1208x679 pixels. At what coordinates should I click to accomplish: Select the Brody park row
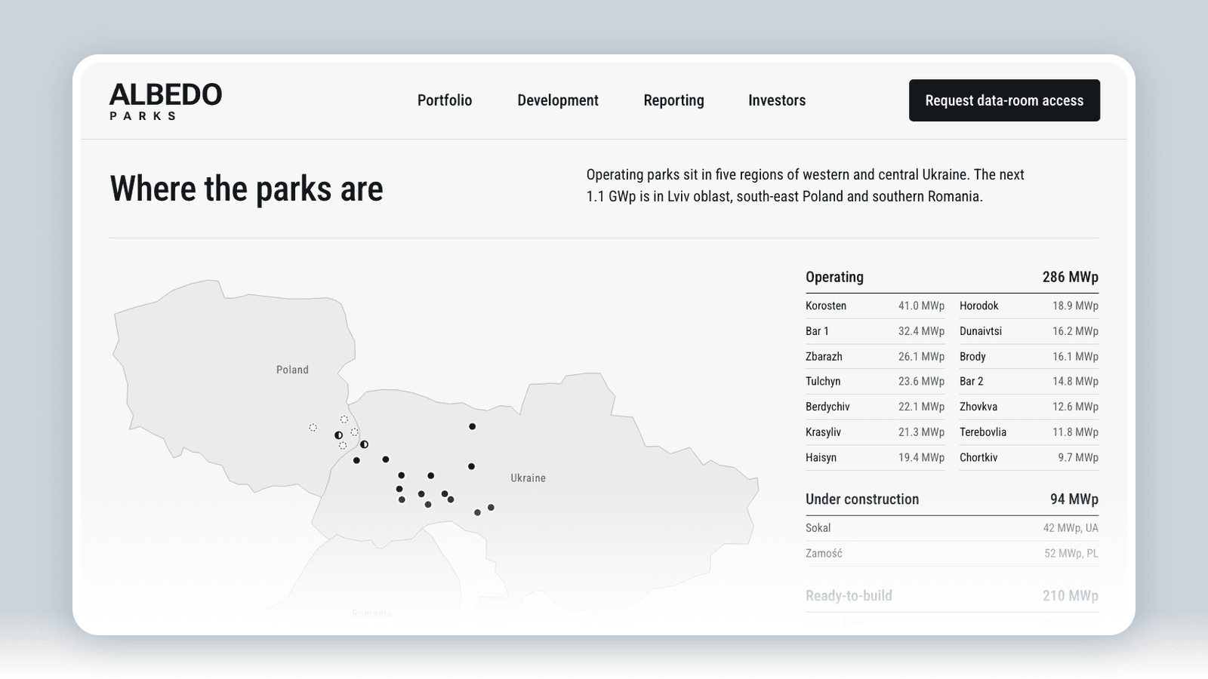click(1029, 356)
